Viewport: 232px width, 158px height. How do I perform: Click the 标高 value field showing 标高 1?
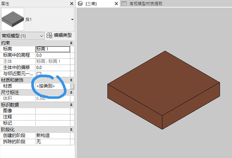[53, 49]
